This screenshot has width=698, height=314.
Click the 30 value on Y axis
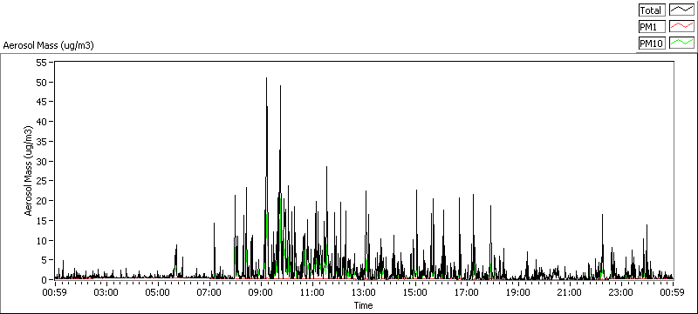tap(42, 162)
